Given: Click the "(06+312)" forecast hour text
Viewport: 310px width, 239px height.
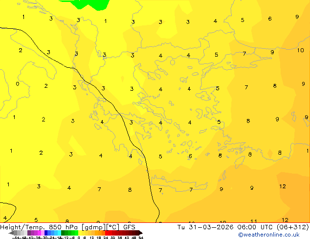Looking at the screenshot, I should point(292,227).
